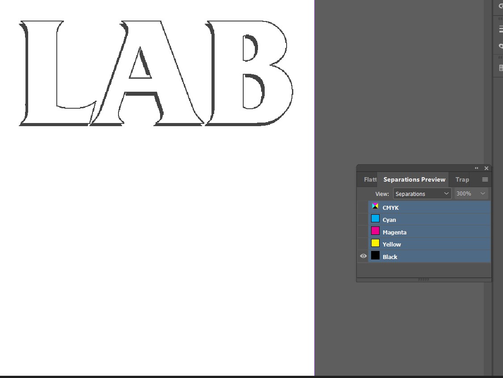Collapse the panel using the double-arrow icon
This screenshot has width=503, height=378.
[476, 168]
